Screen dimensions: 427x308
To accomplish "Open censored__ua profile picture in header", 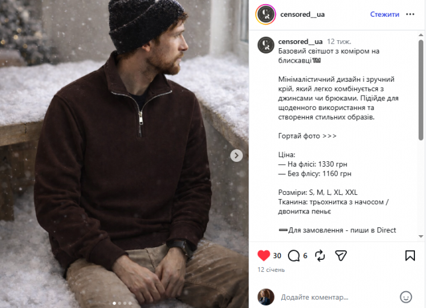I will 266,14.
